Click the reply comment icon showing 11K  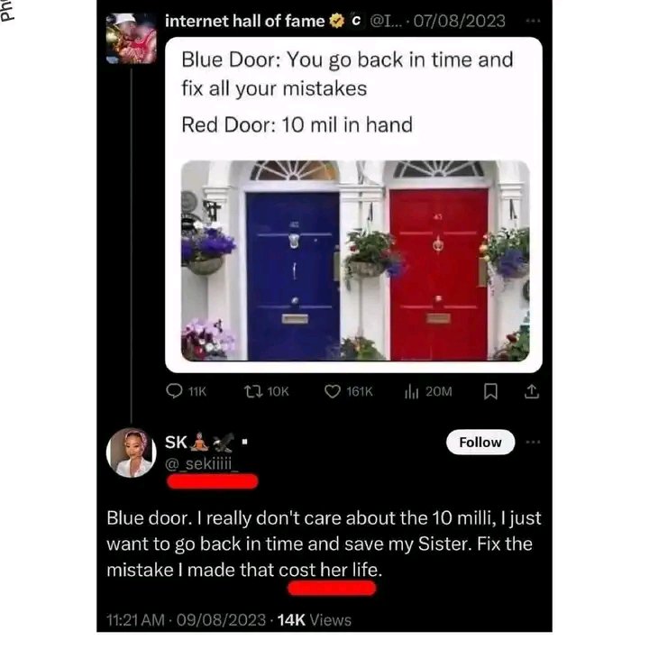(174, 391)
